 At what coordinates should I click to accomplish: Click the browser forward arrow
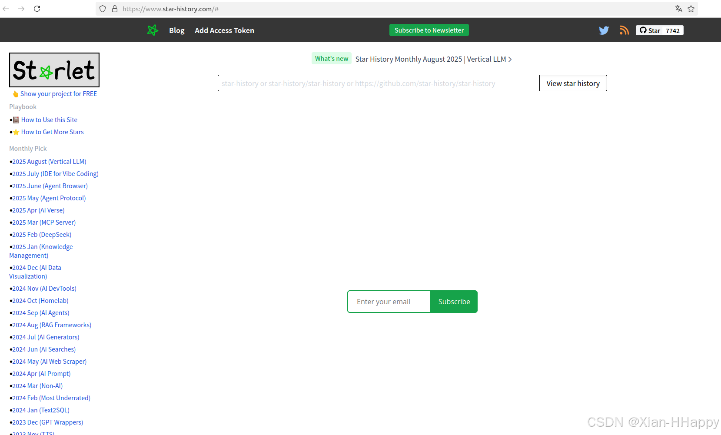tap(21, 9)
